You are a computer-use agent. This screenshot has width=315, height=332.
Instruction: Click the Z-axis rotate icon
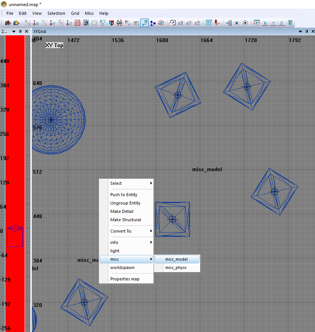(69, 23)
